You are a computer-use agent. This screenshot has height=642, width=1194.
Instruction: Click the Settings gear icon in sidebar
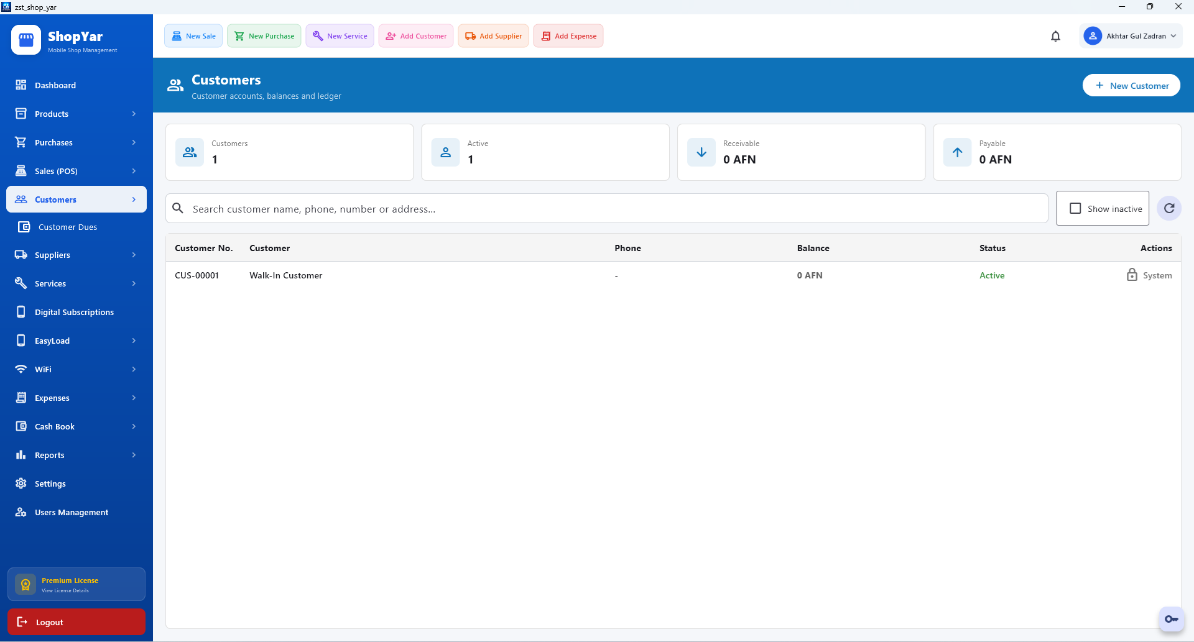[21, 484]
